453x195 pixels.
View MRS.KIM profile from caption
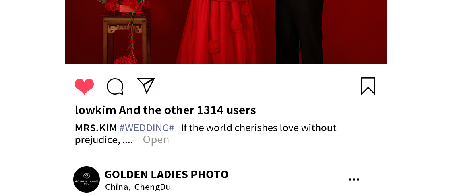pyautogui.click(x=96, y=128)
